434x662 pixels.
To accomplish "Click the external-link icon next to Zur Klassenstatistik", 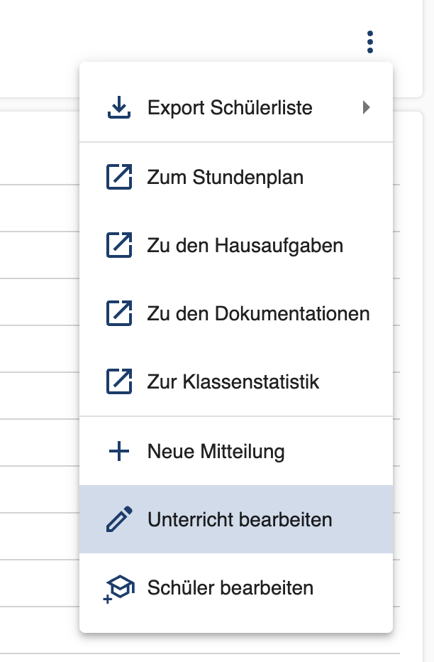I will pos(119,381).
